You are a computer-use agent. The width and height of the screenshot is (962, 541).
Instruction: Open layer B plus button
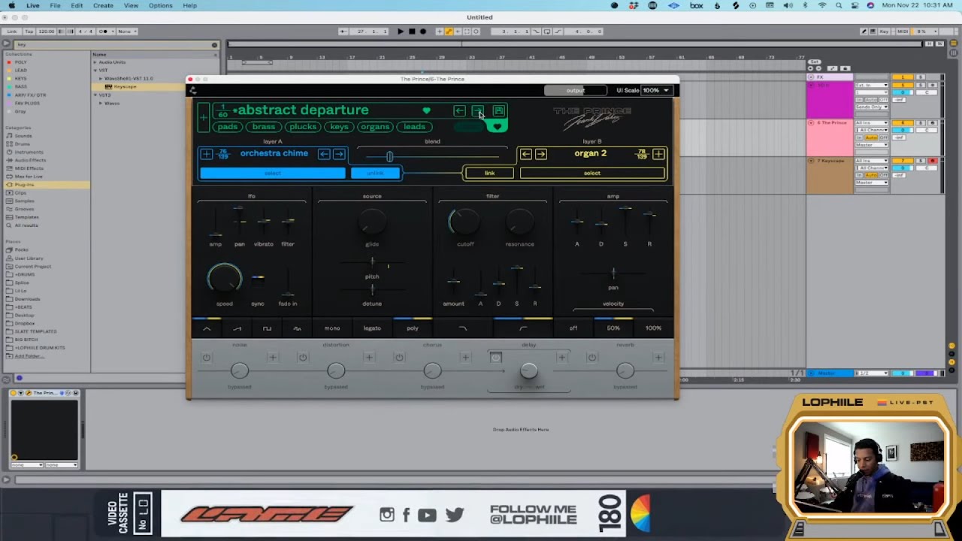(658, 154)
